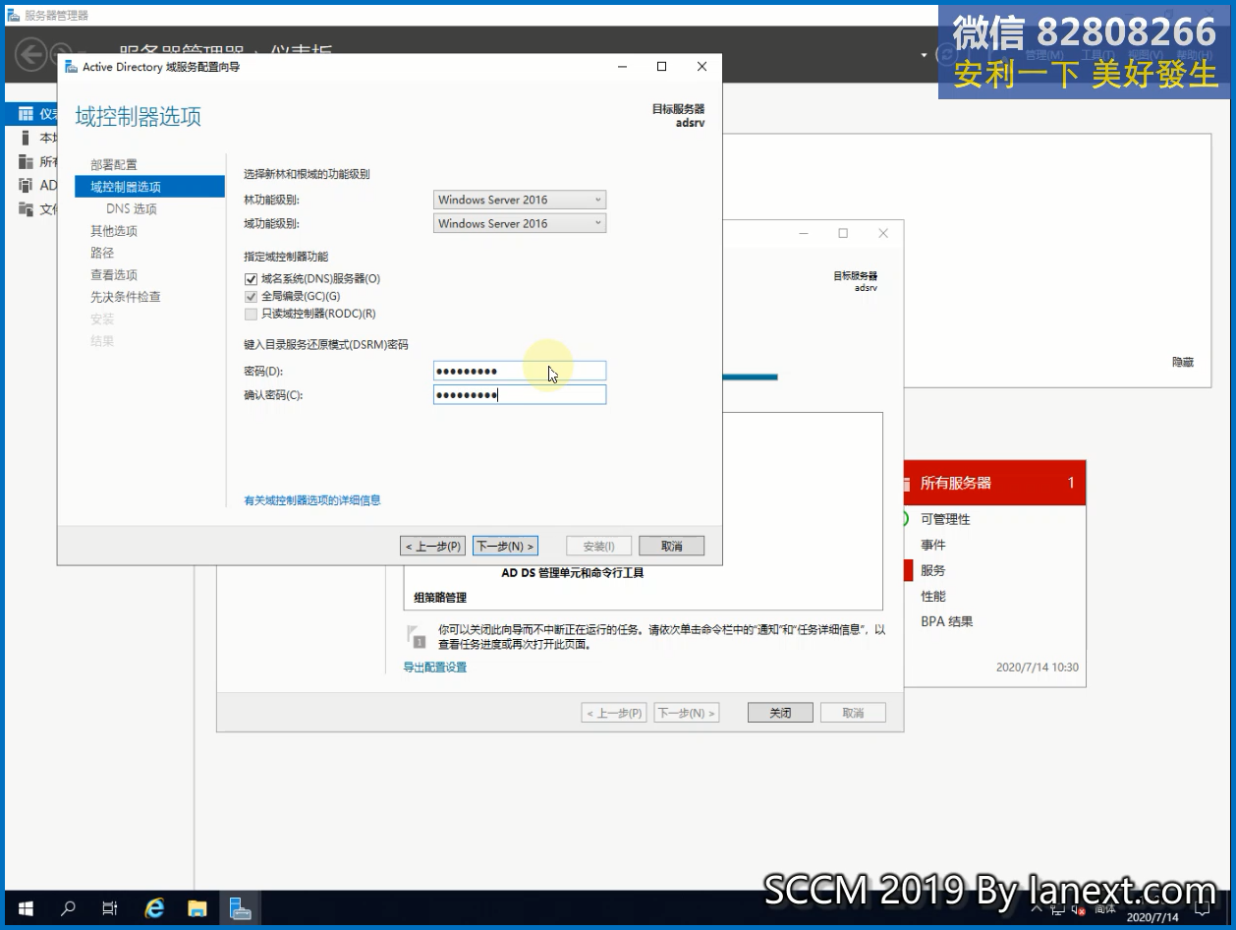Click the green manageability status icon

[904, 519]
